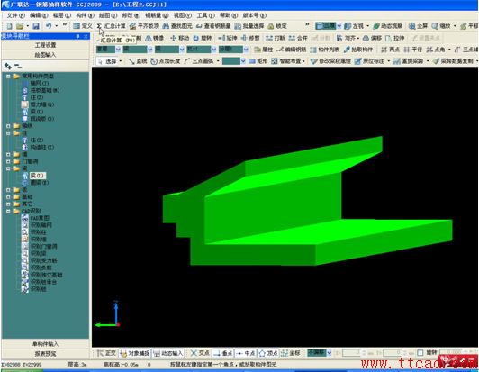The height and width of the screenshot is (372, 479).
Task: Click 批量选择 tool
Action: (x=249, y=26)
